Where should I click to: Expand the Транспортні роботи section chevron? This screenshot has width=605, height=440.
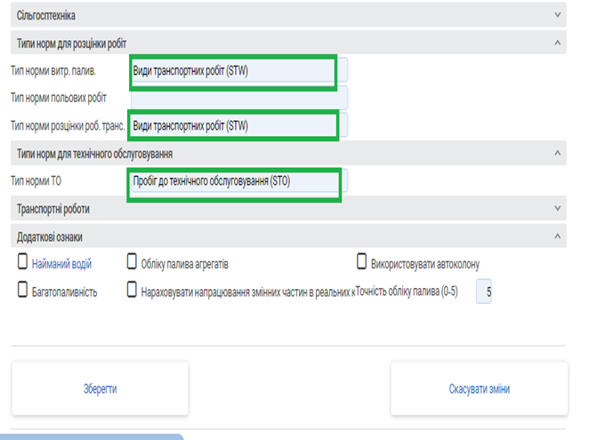tap(558, 209)
